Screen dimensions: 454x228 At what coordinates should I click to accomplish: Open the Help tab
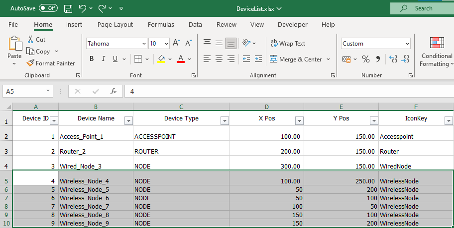tap(328, 24)
